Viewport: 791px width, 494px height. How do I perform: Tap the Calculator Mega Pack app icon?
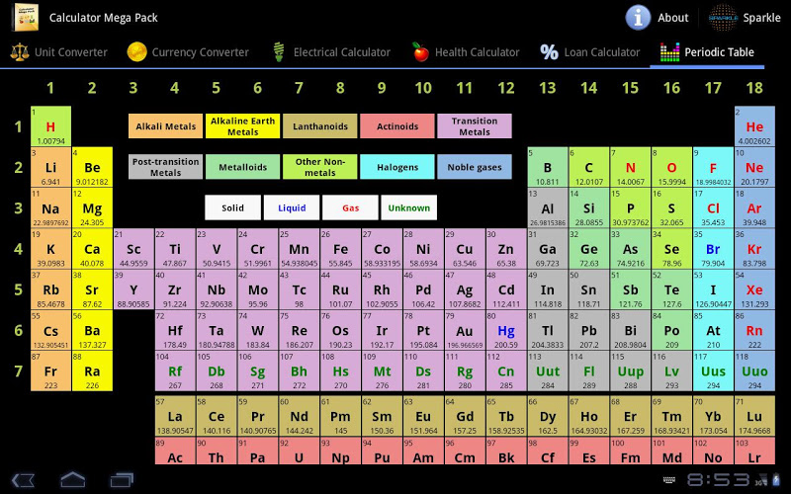coord(25,17)
